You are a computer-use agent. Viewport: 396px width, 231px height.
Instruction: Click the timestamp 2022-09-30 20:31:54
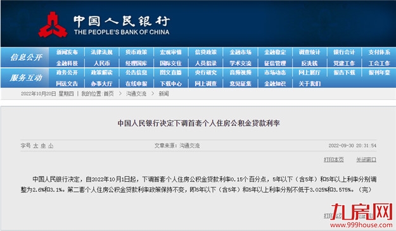(352, 146)
